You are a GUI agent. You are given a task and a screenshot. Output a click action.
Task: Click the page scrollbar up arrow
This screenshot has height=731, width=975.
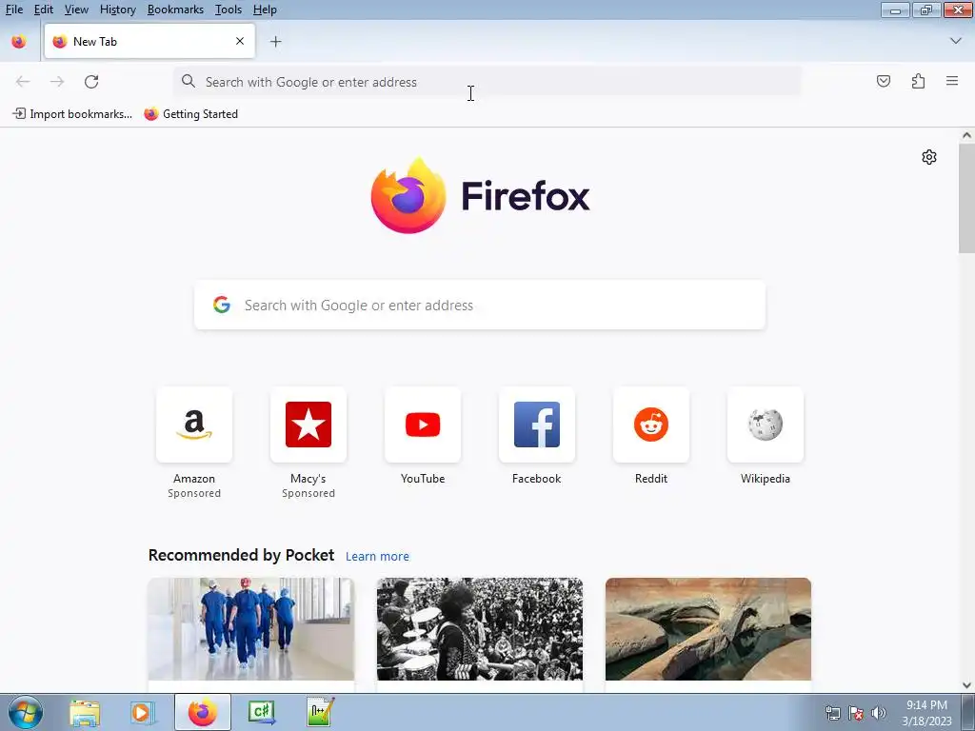(966, 135)
